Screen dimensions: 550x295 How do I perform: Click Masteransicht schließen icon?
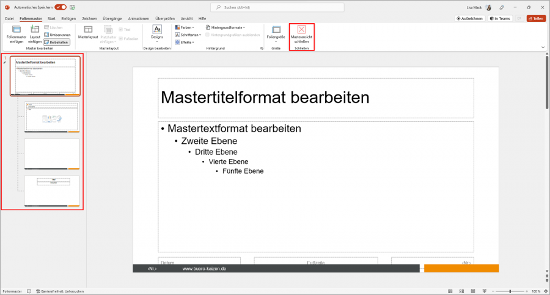[301, 30]
